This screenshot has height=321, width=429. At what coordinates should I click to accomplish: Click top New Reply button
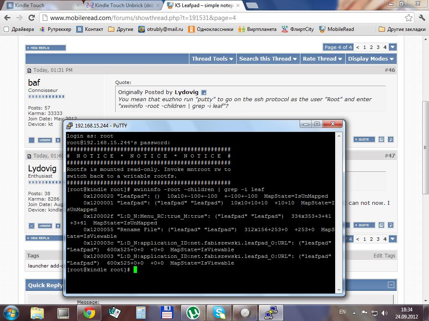46,48
